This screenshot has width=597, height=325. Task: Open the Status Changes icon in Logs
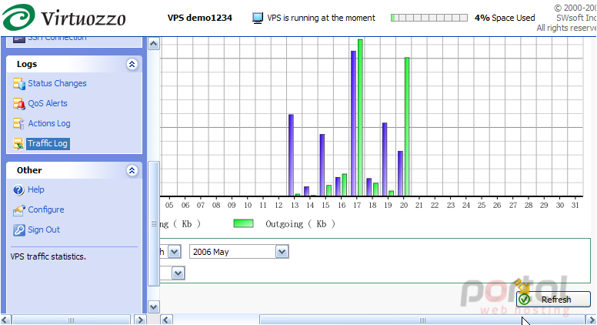tap(18, 83)
